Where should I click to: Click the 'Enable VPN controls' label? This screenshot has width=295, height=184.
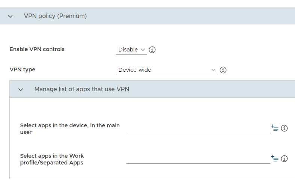tap(37, 49)
